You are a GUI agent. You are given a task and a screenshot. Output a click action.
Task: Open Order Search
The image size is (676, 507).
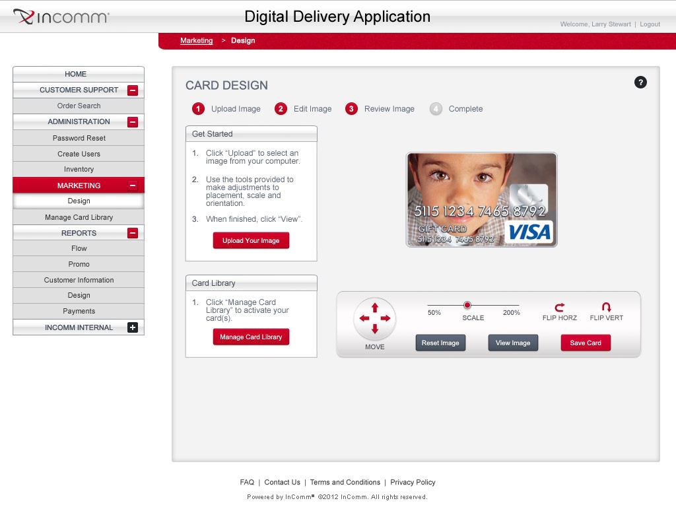[79, 106]
